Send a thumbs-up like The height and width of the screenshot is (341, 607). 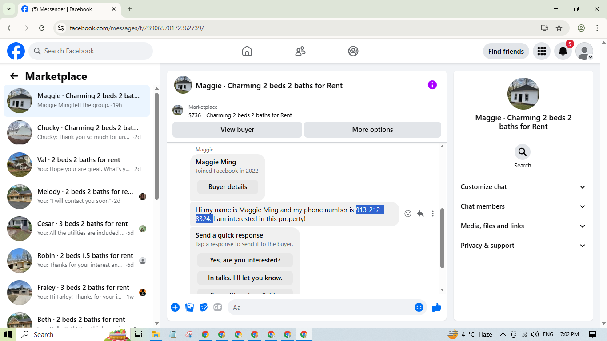(x=437, y=307)
